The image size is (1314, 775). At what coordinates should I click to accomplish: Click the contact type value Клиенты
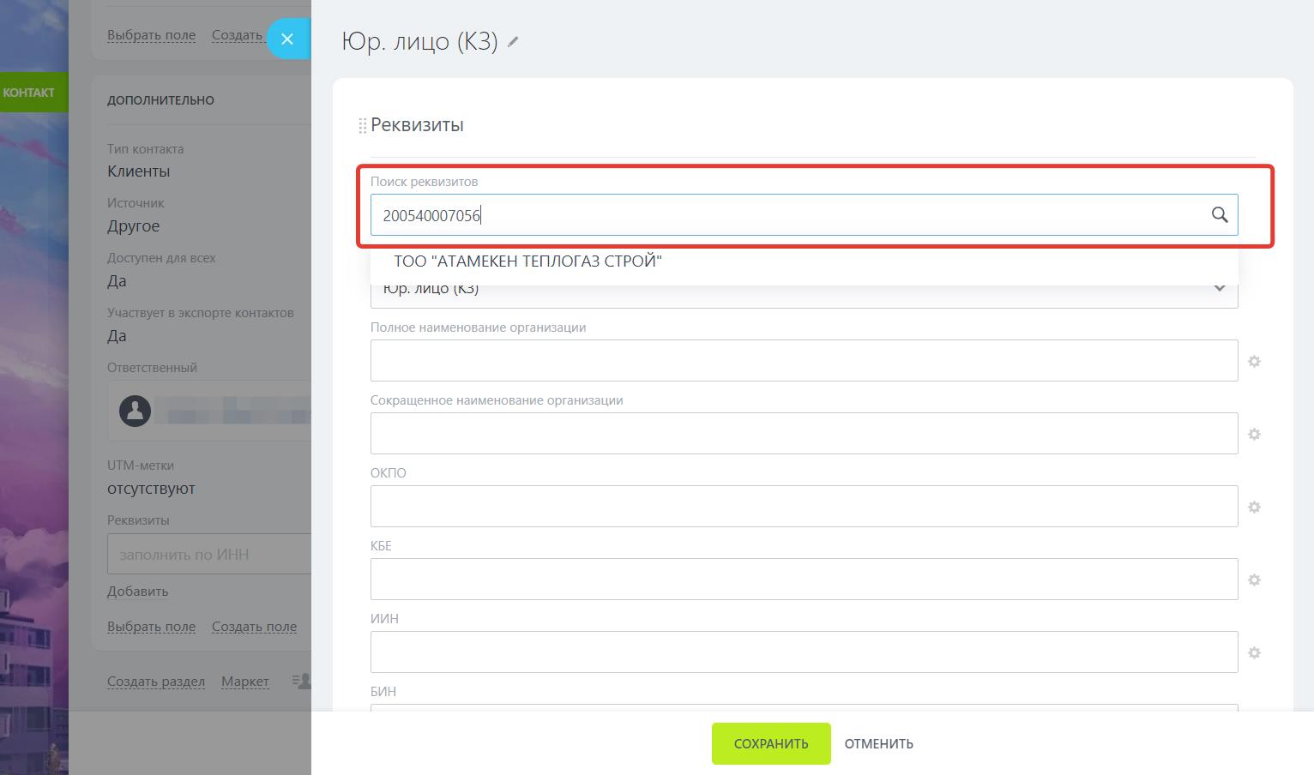point(139,171)
